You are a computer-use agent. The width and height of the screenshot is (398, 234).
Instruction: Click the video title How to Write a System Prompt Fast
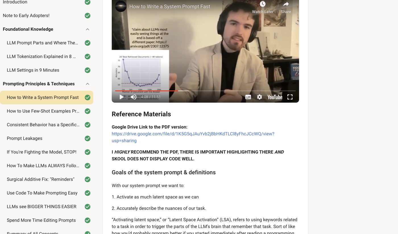tap(170, 6)
